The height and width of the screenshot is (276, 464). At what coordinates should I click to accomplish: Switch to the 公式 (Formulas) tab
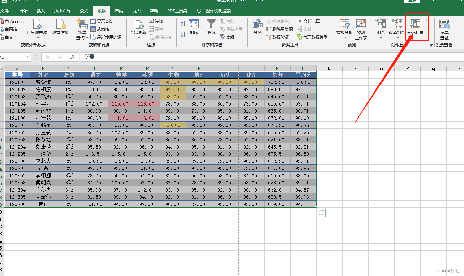coord(84,11)
